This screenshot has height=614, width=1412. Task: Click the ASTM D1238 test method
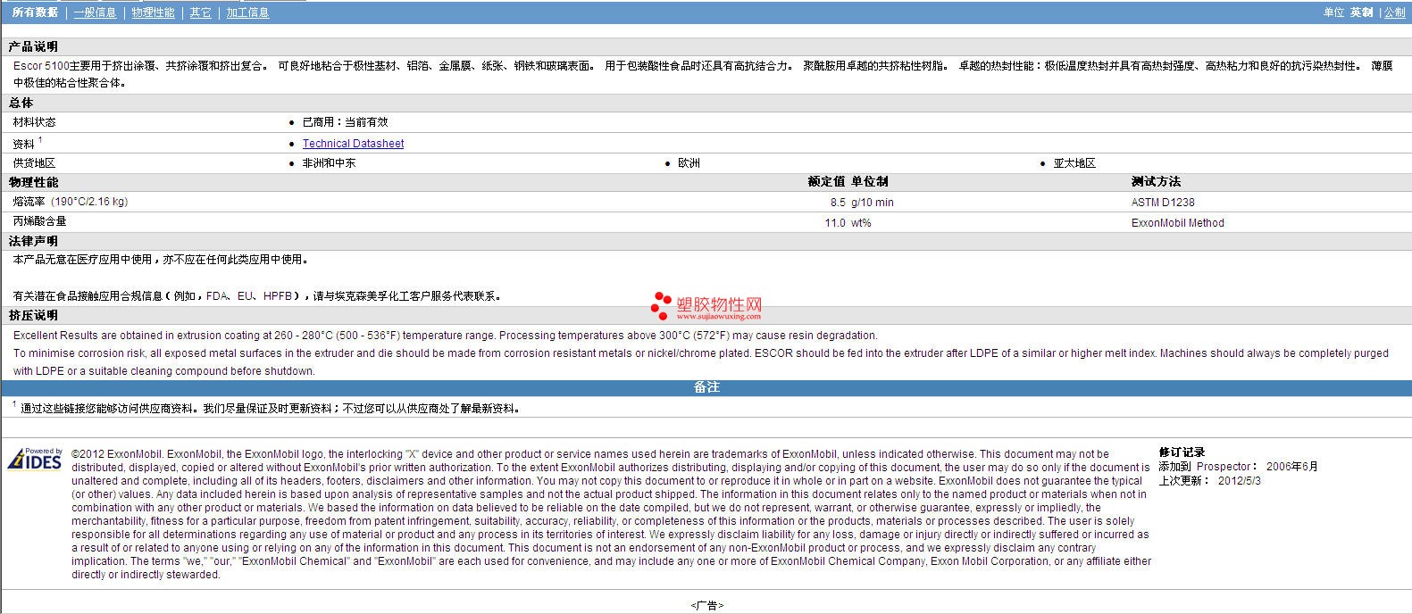(x=1163, y=203)
